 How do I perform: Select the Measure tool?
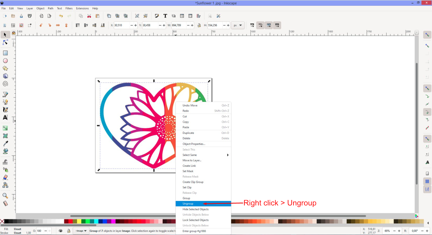coord(5,203)
